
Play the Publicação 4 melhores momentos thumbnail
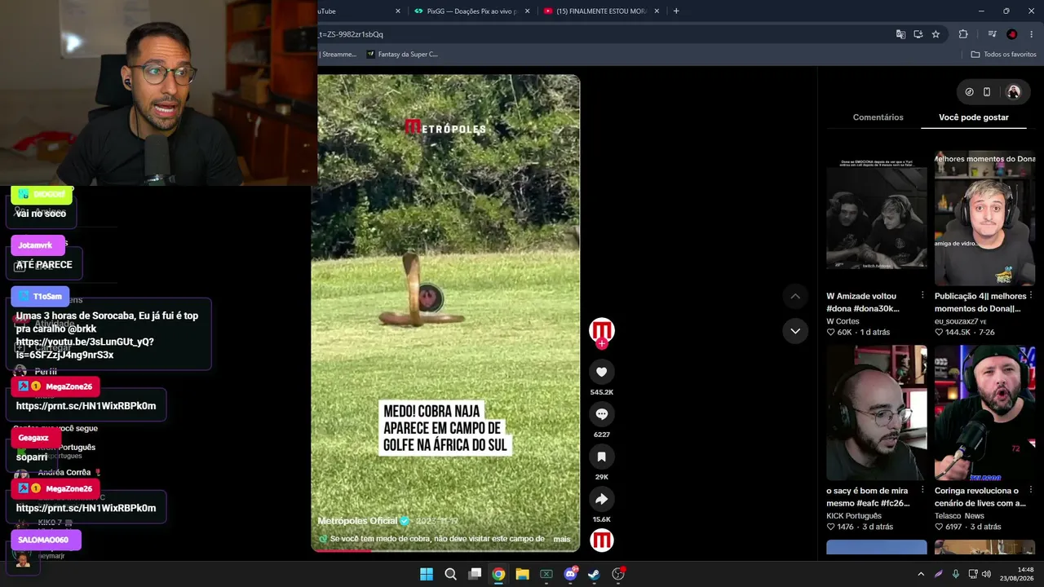[x=985, y=218]
